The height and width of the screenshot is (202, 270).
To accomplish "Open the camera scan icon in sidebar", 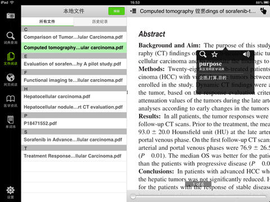I will click(11, 16).
